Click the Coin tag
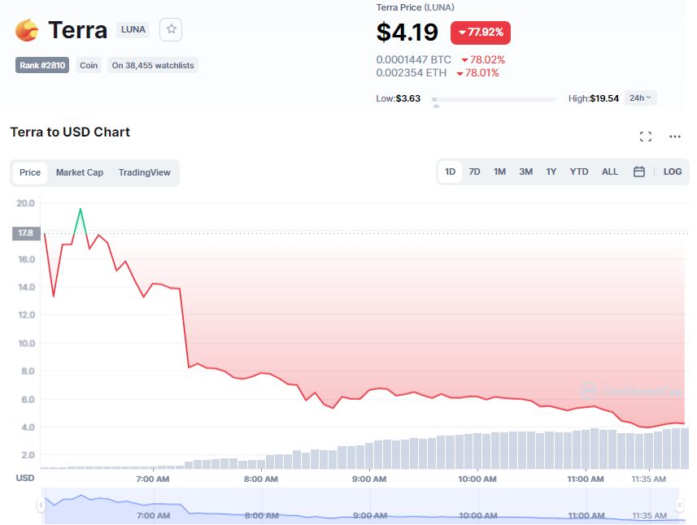Image resolution: width=697 pixels, height=525 pixels. click(89, 65)
